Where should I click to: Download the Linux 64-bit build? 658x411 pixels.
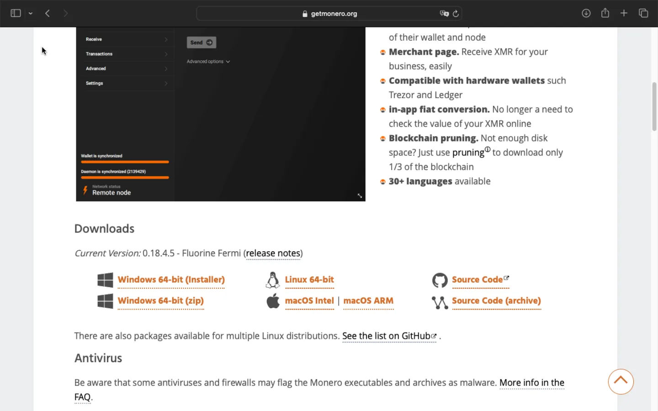click(x=309, y=279)
